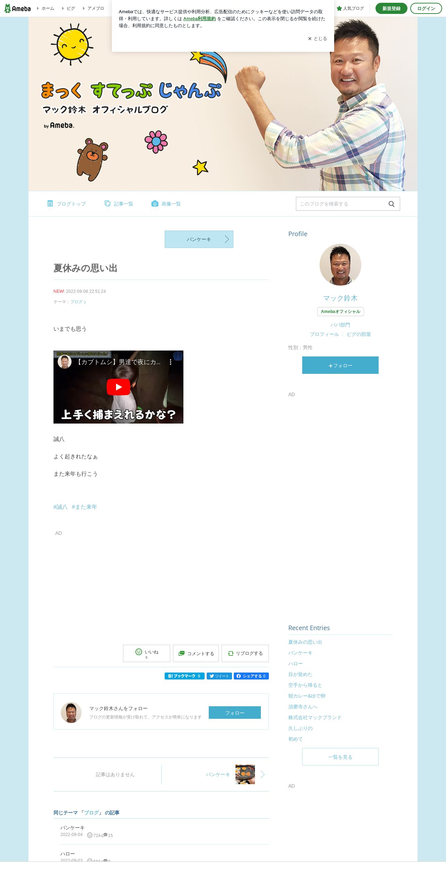Click the search magnifier icon

[391, 204]
